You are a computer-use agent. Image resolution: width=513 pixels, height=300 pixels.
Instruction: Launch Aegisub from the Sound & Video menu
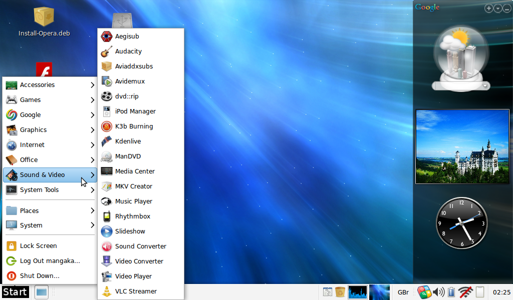(x=141, y=36)
